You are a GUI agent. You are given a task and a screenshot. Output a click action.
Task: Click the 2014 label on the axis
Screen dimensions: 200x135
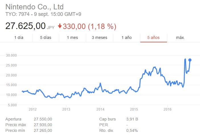pos(100,109)
